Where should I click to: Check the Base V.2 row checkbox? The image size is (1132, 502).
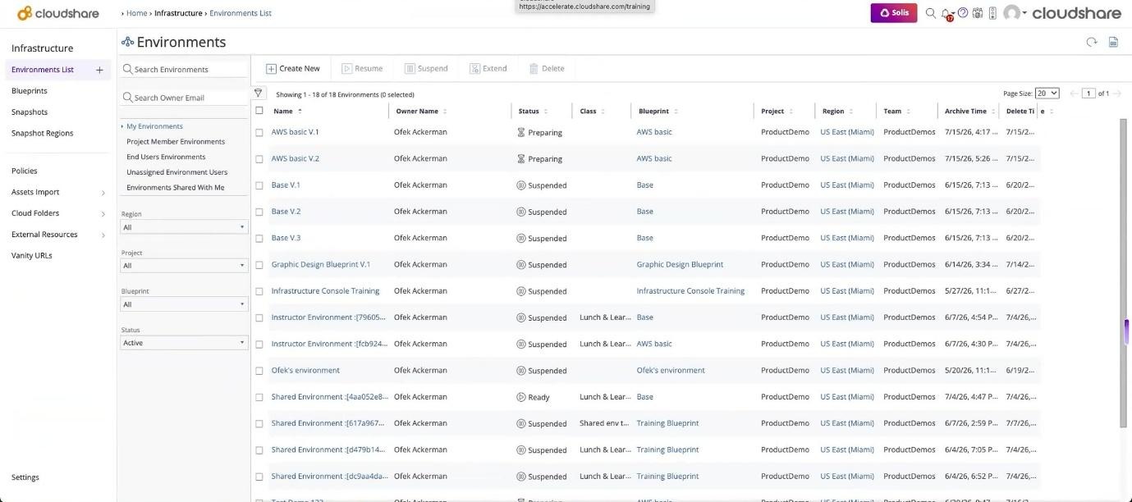click(259, 212)
